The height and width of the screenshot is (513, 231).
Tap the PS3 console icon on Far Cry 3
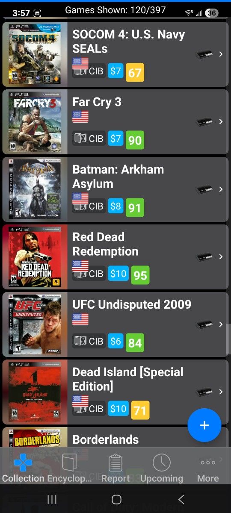click(204, 122)
